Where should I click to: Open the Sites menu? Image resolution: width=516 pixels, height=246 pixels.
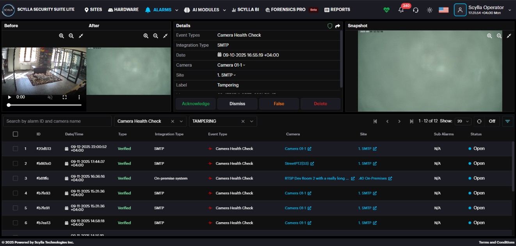point(93,10)
